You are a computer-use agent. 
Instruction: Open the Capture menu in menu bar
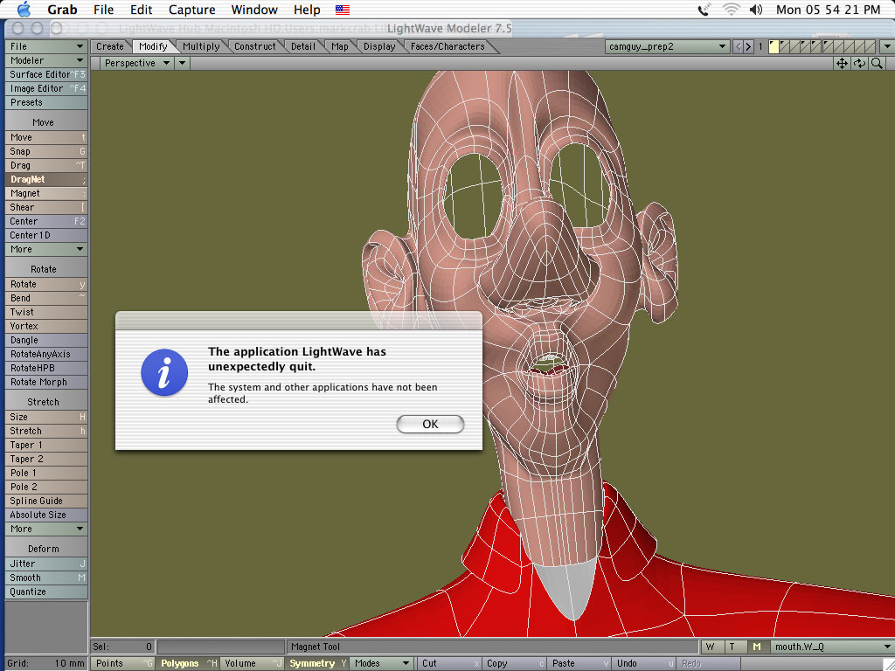coord(191,10)
